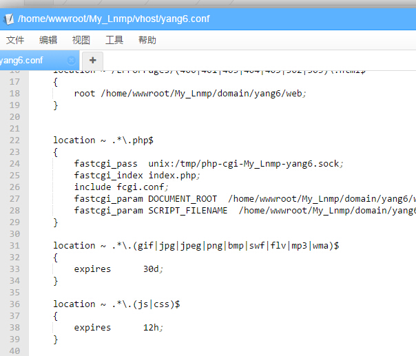
Task: Open the 文件 menu
Action: 15,40
